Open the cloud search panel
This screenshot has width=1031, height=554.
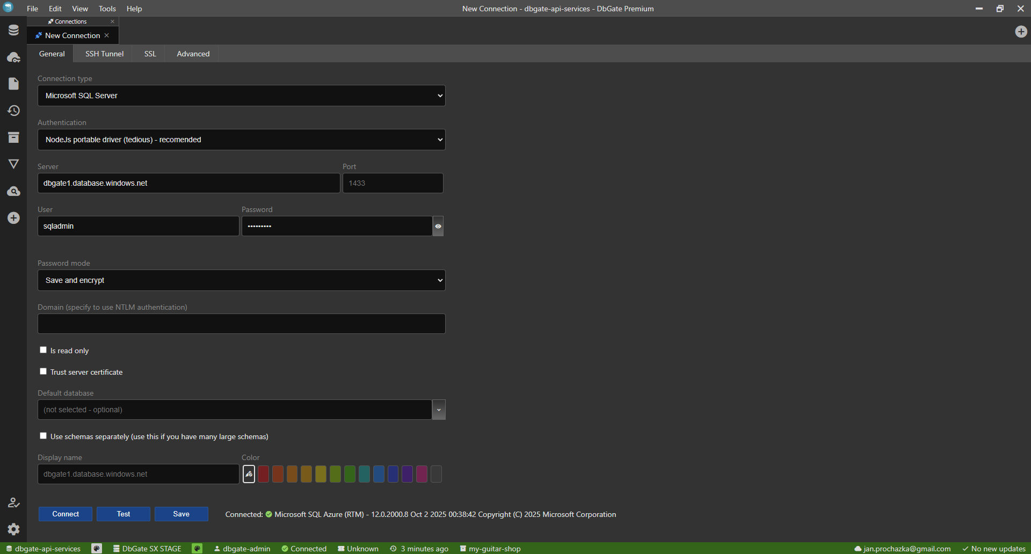pos(13,191)
